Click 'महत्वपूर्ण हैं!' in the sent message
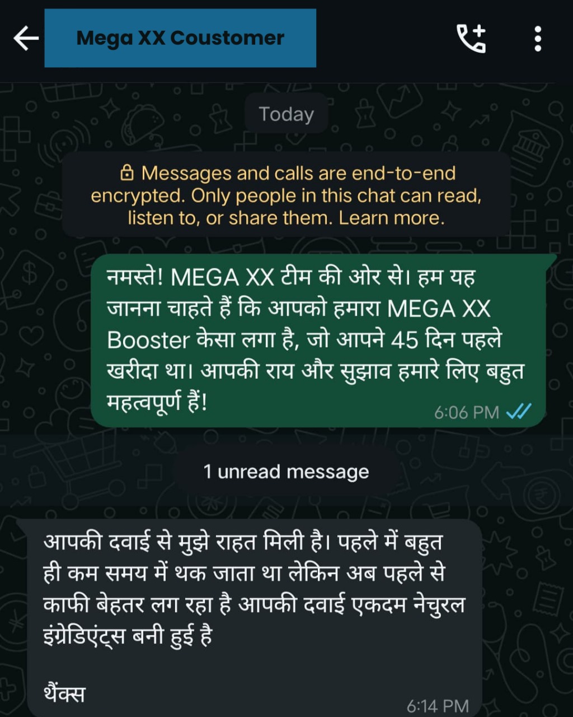 pos(157,402)
